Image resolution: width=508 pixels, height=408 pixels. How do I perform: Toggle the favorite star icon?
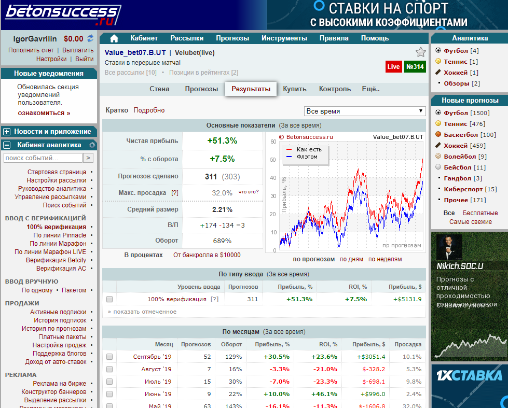click(420, 52)
